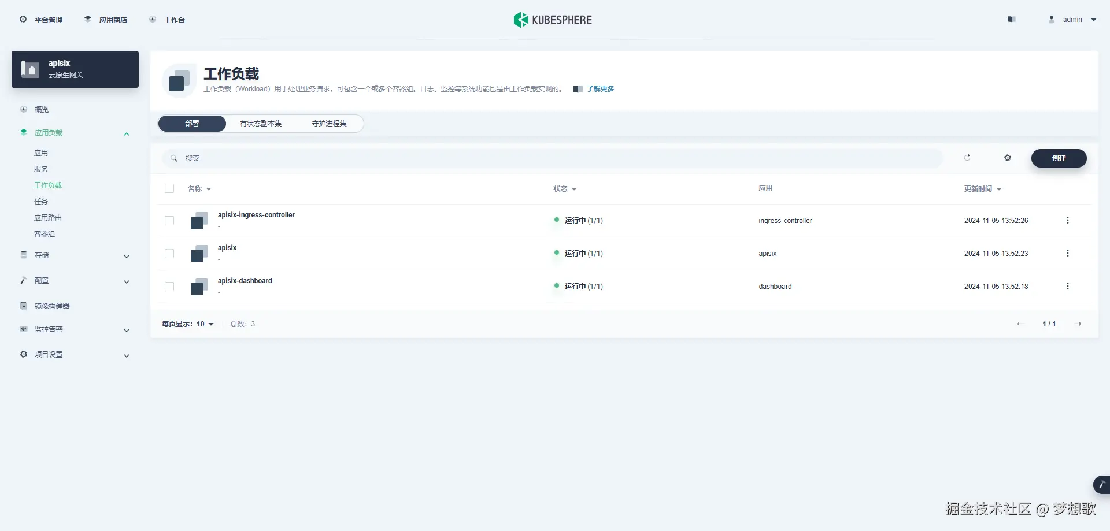Viewport: 1110px width, 531px height.
Task: Click the 创建 create button
Action: tap(1059, 158)
